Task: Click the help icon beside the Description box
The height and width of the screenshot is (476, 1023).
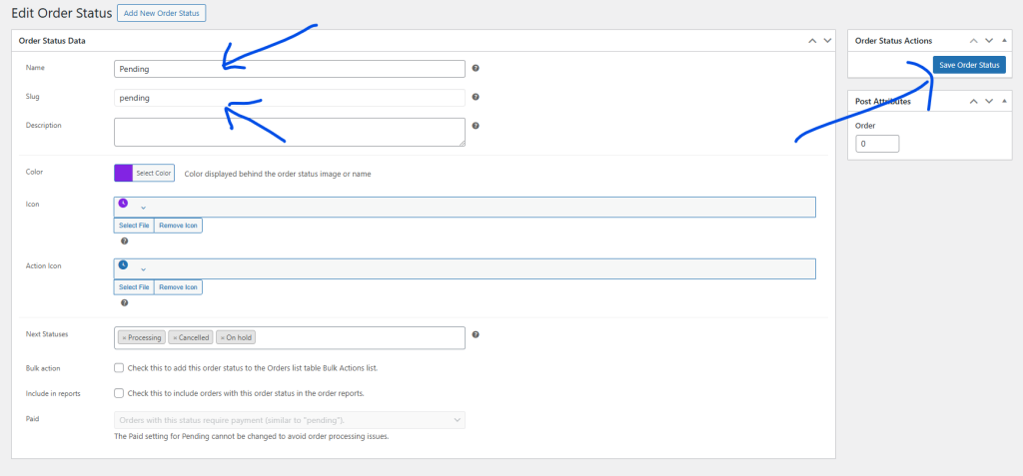Action: pyautogui.click(x=476, y=126)
